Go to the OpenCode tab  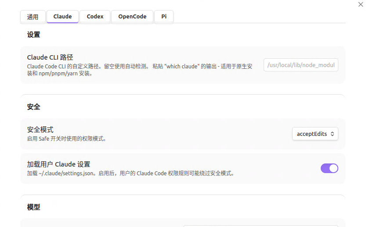[132, 17]
